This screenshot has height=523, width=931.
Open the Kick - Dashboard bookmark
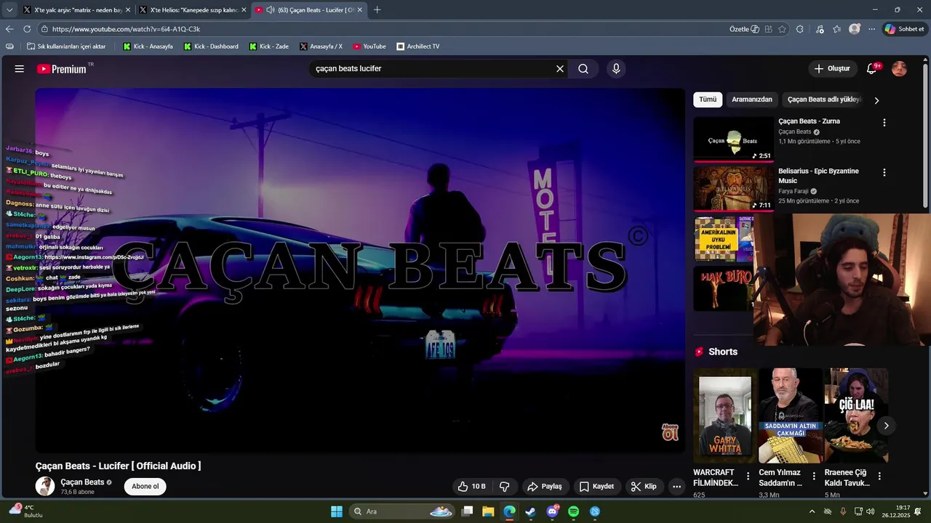pos(211,46)
